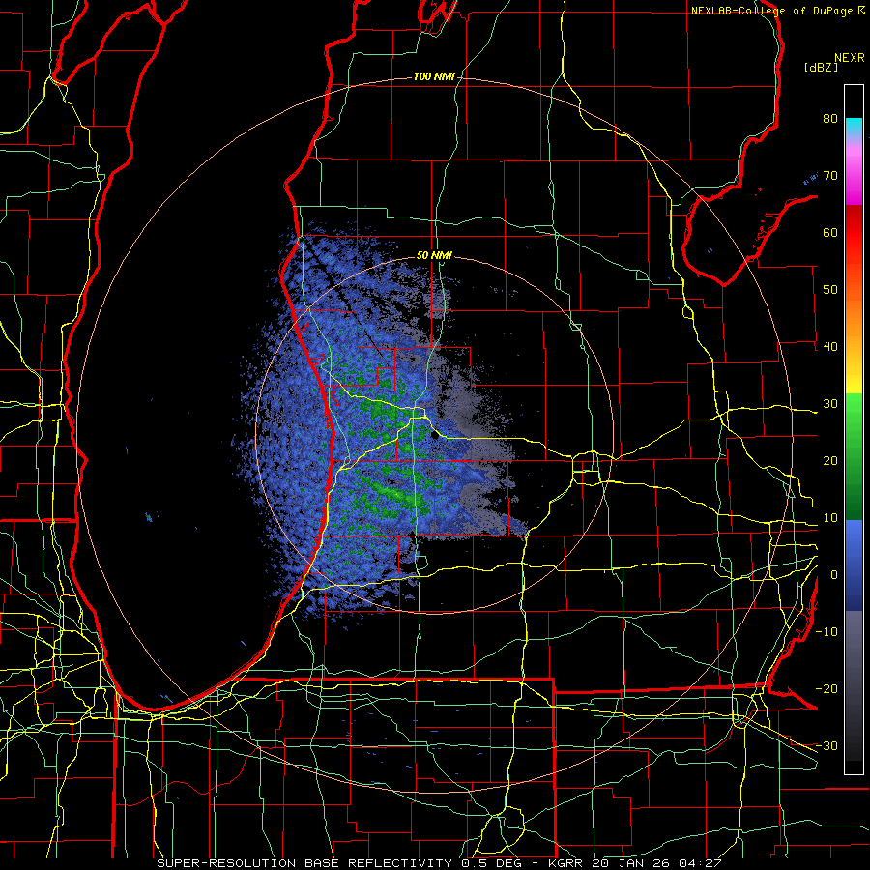870x870 pixels.
Task: Click the -20 value on the dBZ scale
Action: [x=826, y=689]
